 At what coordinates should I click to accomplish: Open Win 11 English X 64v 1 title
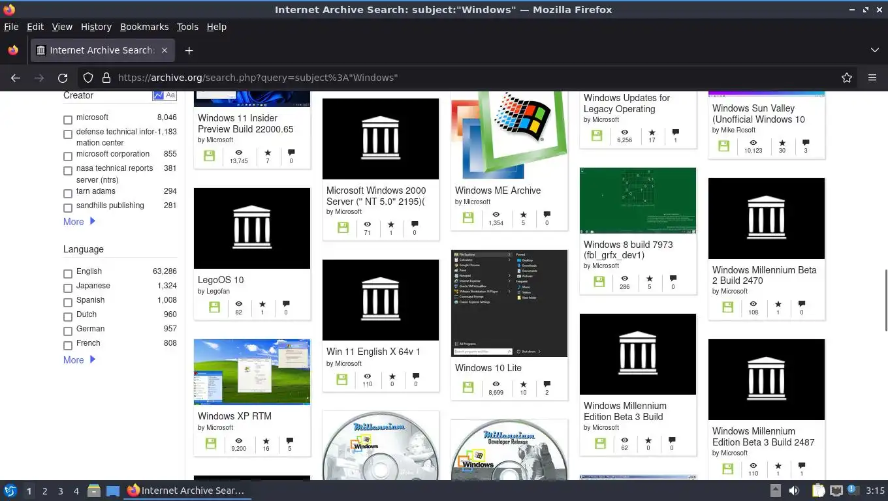(373, 352)
